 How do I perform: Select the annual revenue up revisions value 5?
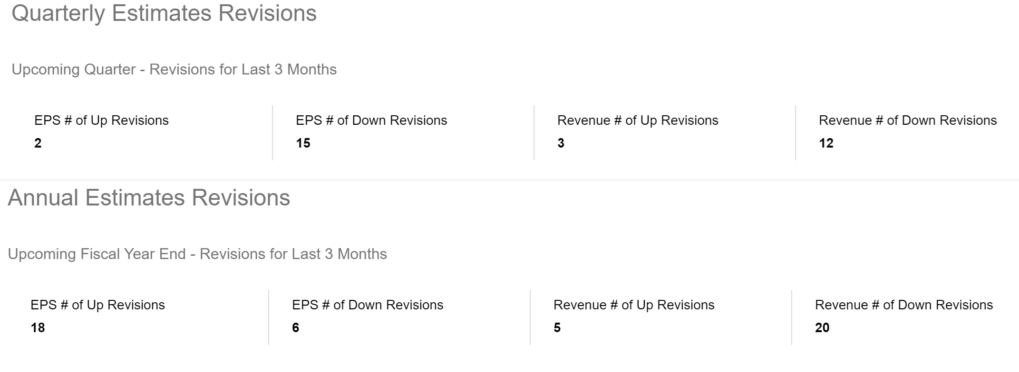557,328
